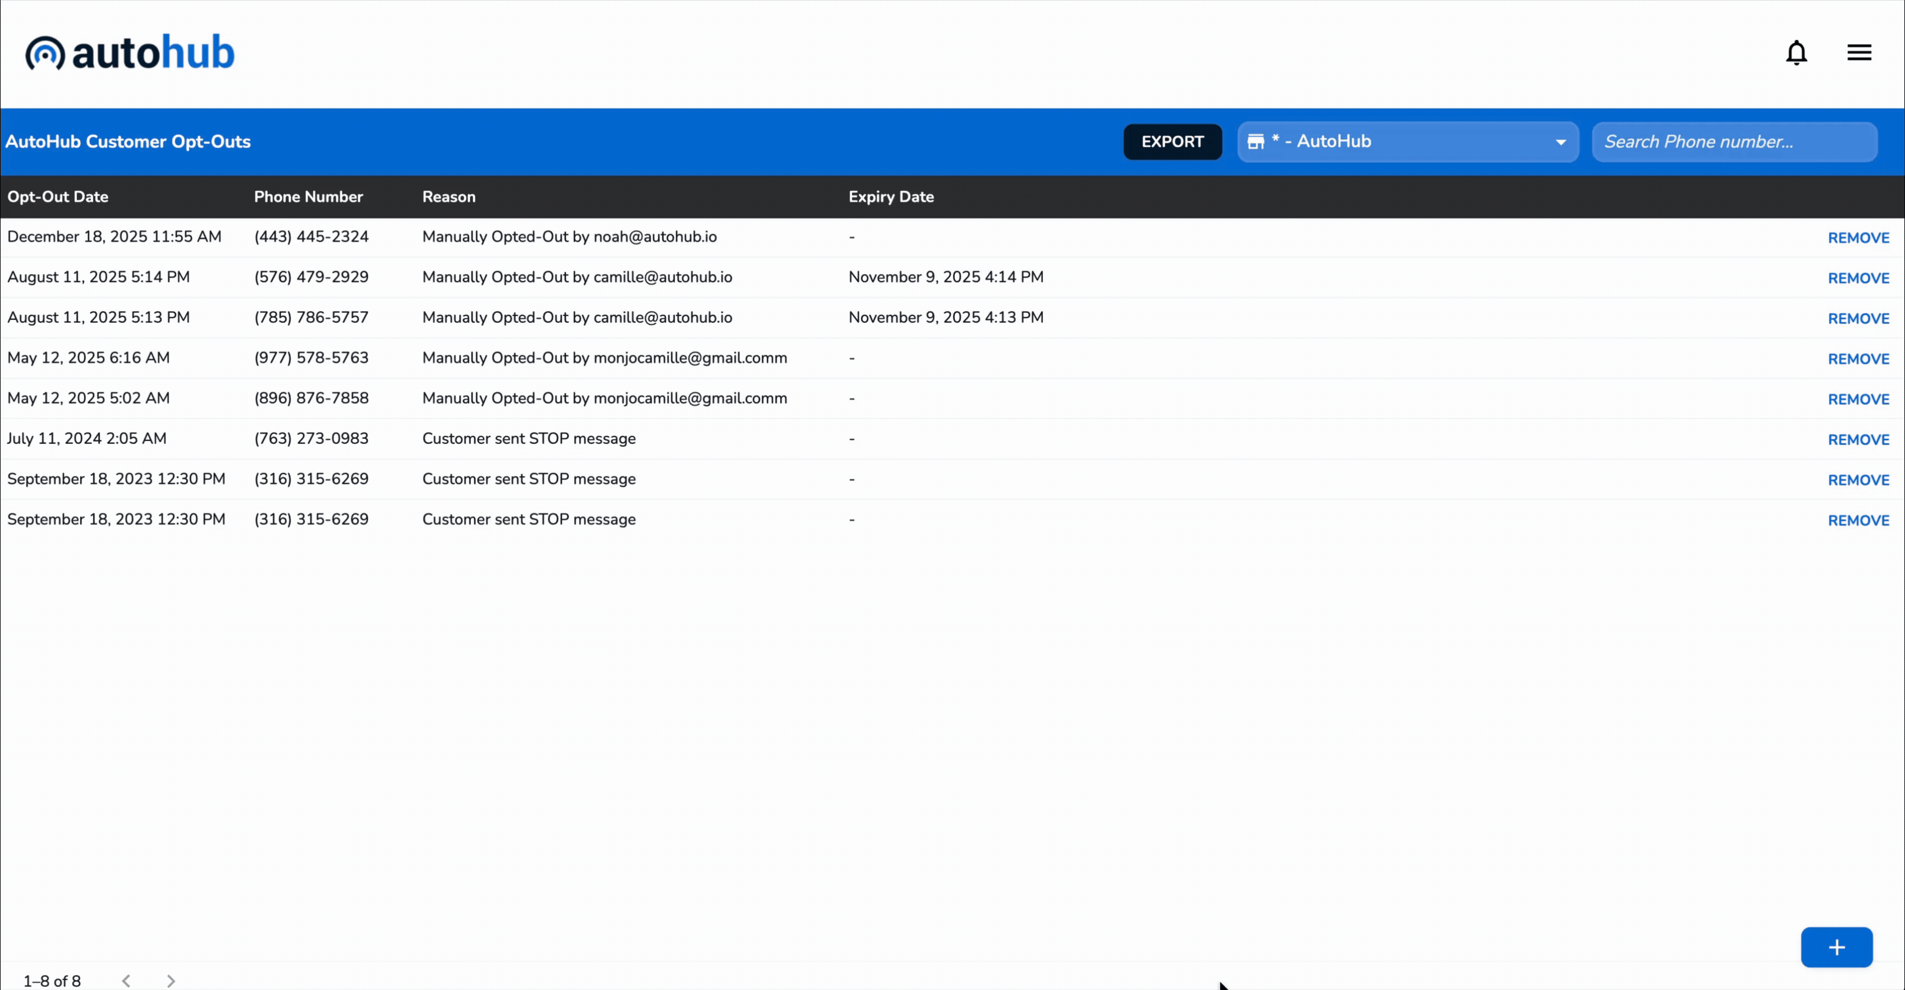Go to next page arrow
This screenshot has width=1905, height=990.
point(171,980)
